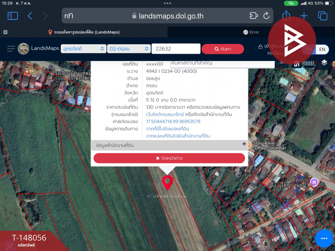Screen dimensions: 335x251
Task: Open the Safari sidebar panel
Action: tap(13, 16)
